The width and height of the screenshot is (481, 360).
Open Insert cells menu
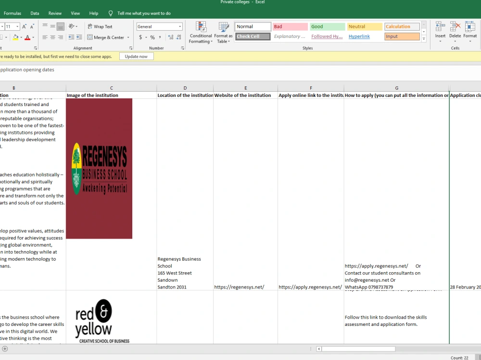[440, 33]
